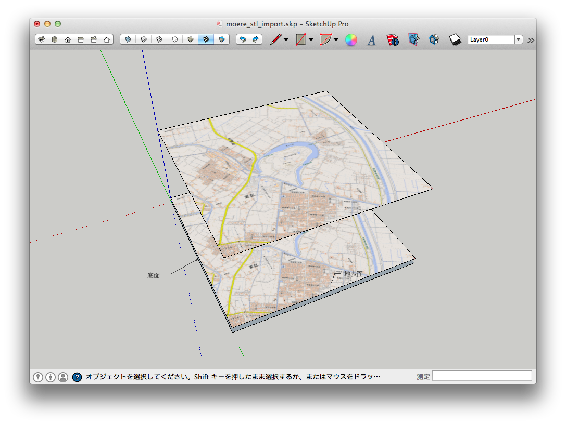The image size is (566, 425).
Task: Click the 地表面 text label in the model
Action: click(353, 274)
